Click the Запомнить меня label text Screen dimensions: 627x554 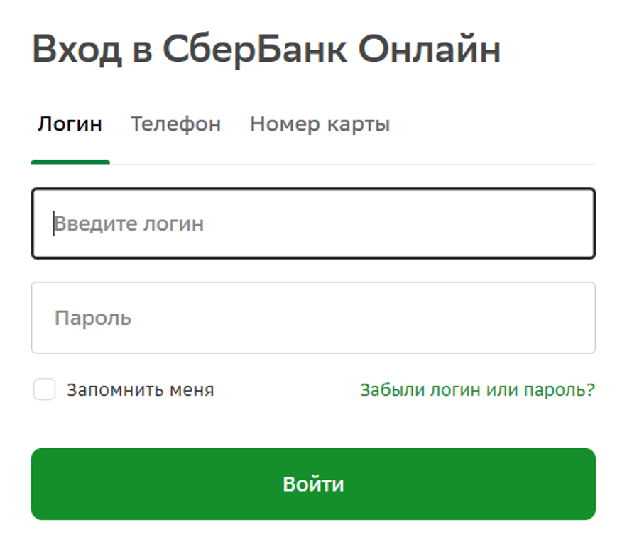[x=140, y=389]
